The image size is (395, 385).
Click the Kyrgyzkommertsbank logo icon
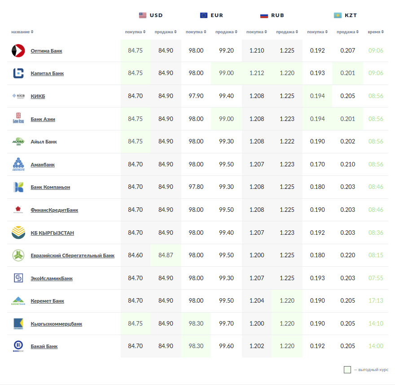click(18, 324)
